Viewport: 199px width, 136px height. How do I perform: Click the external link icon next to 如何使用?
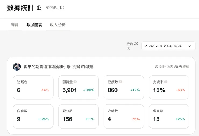pyautogui.click(x=62, y=8)
